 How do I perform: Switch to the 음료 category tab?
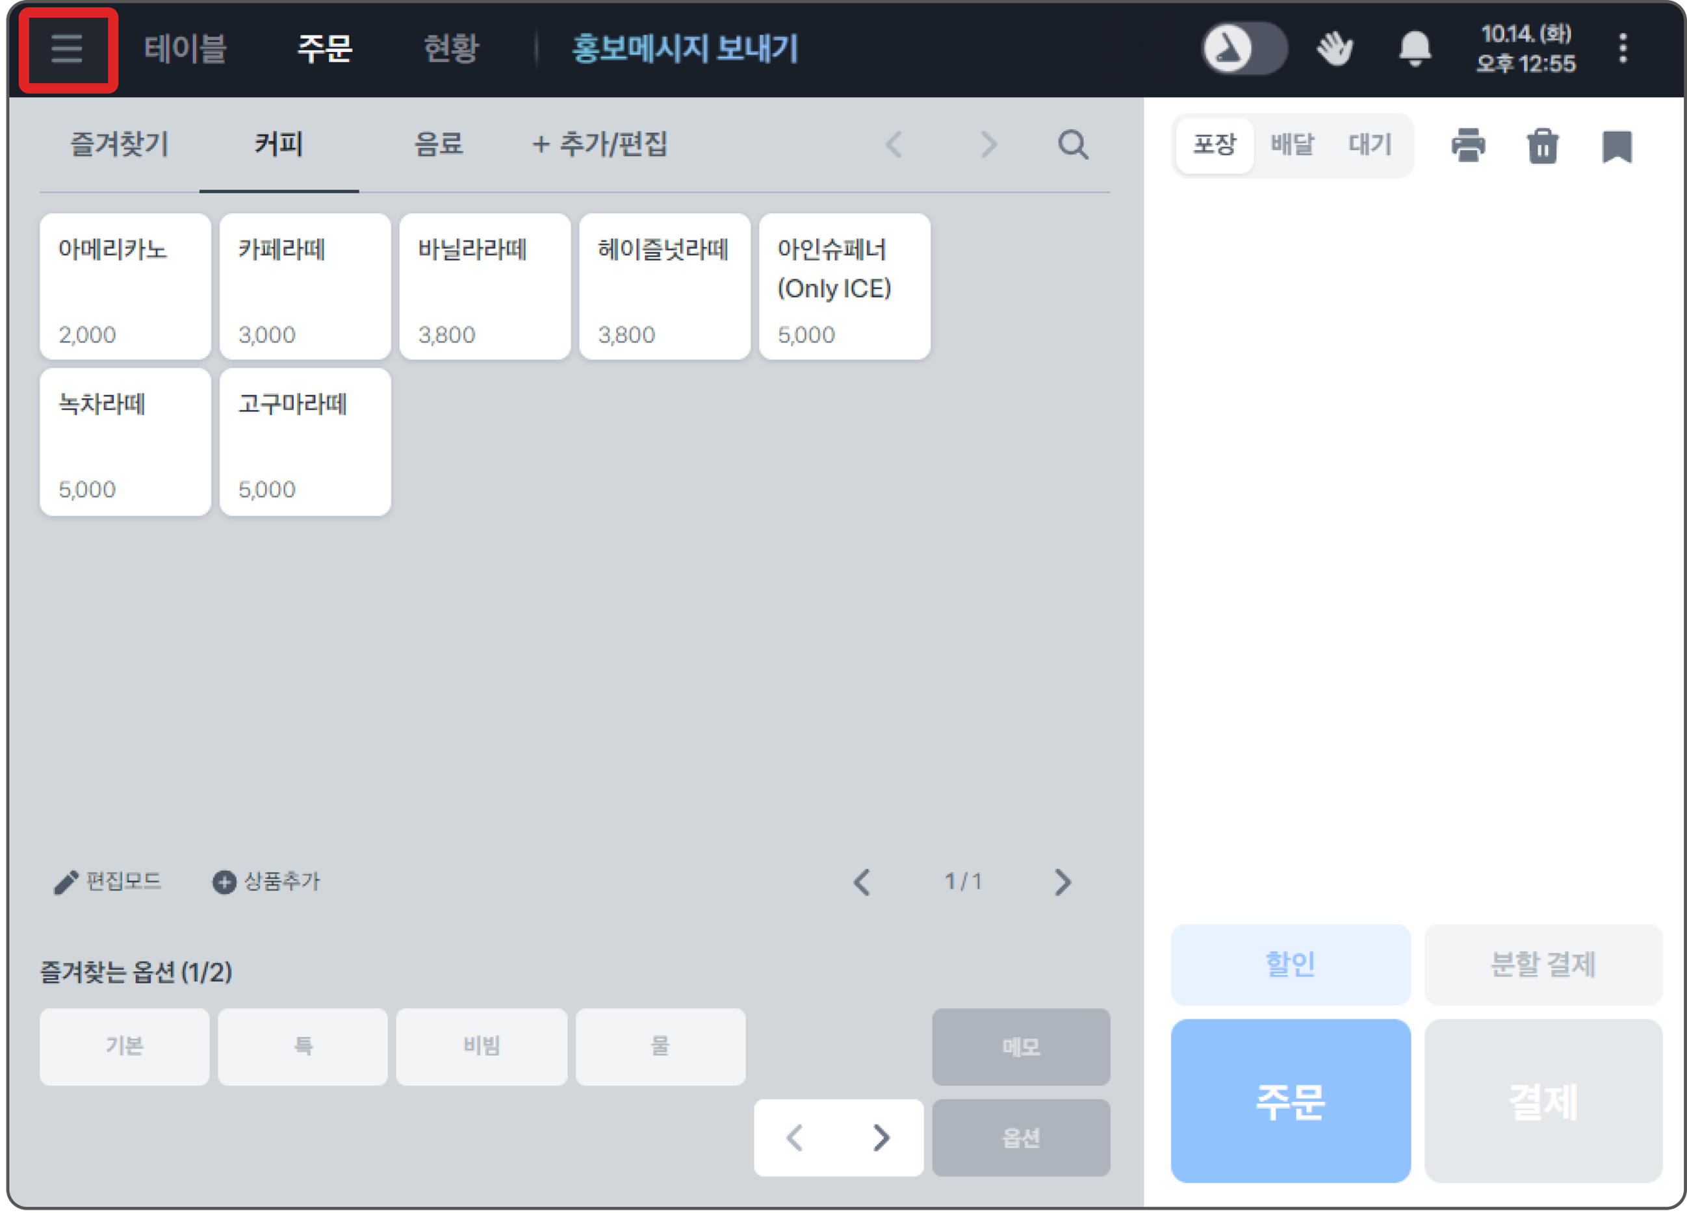(x=438, y=144)
